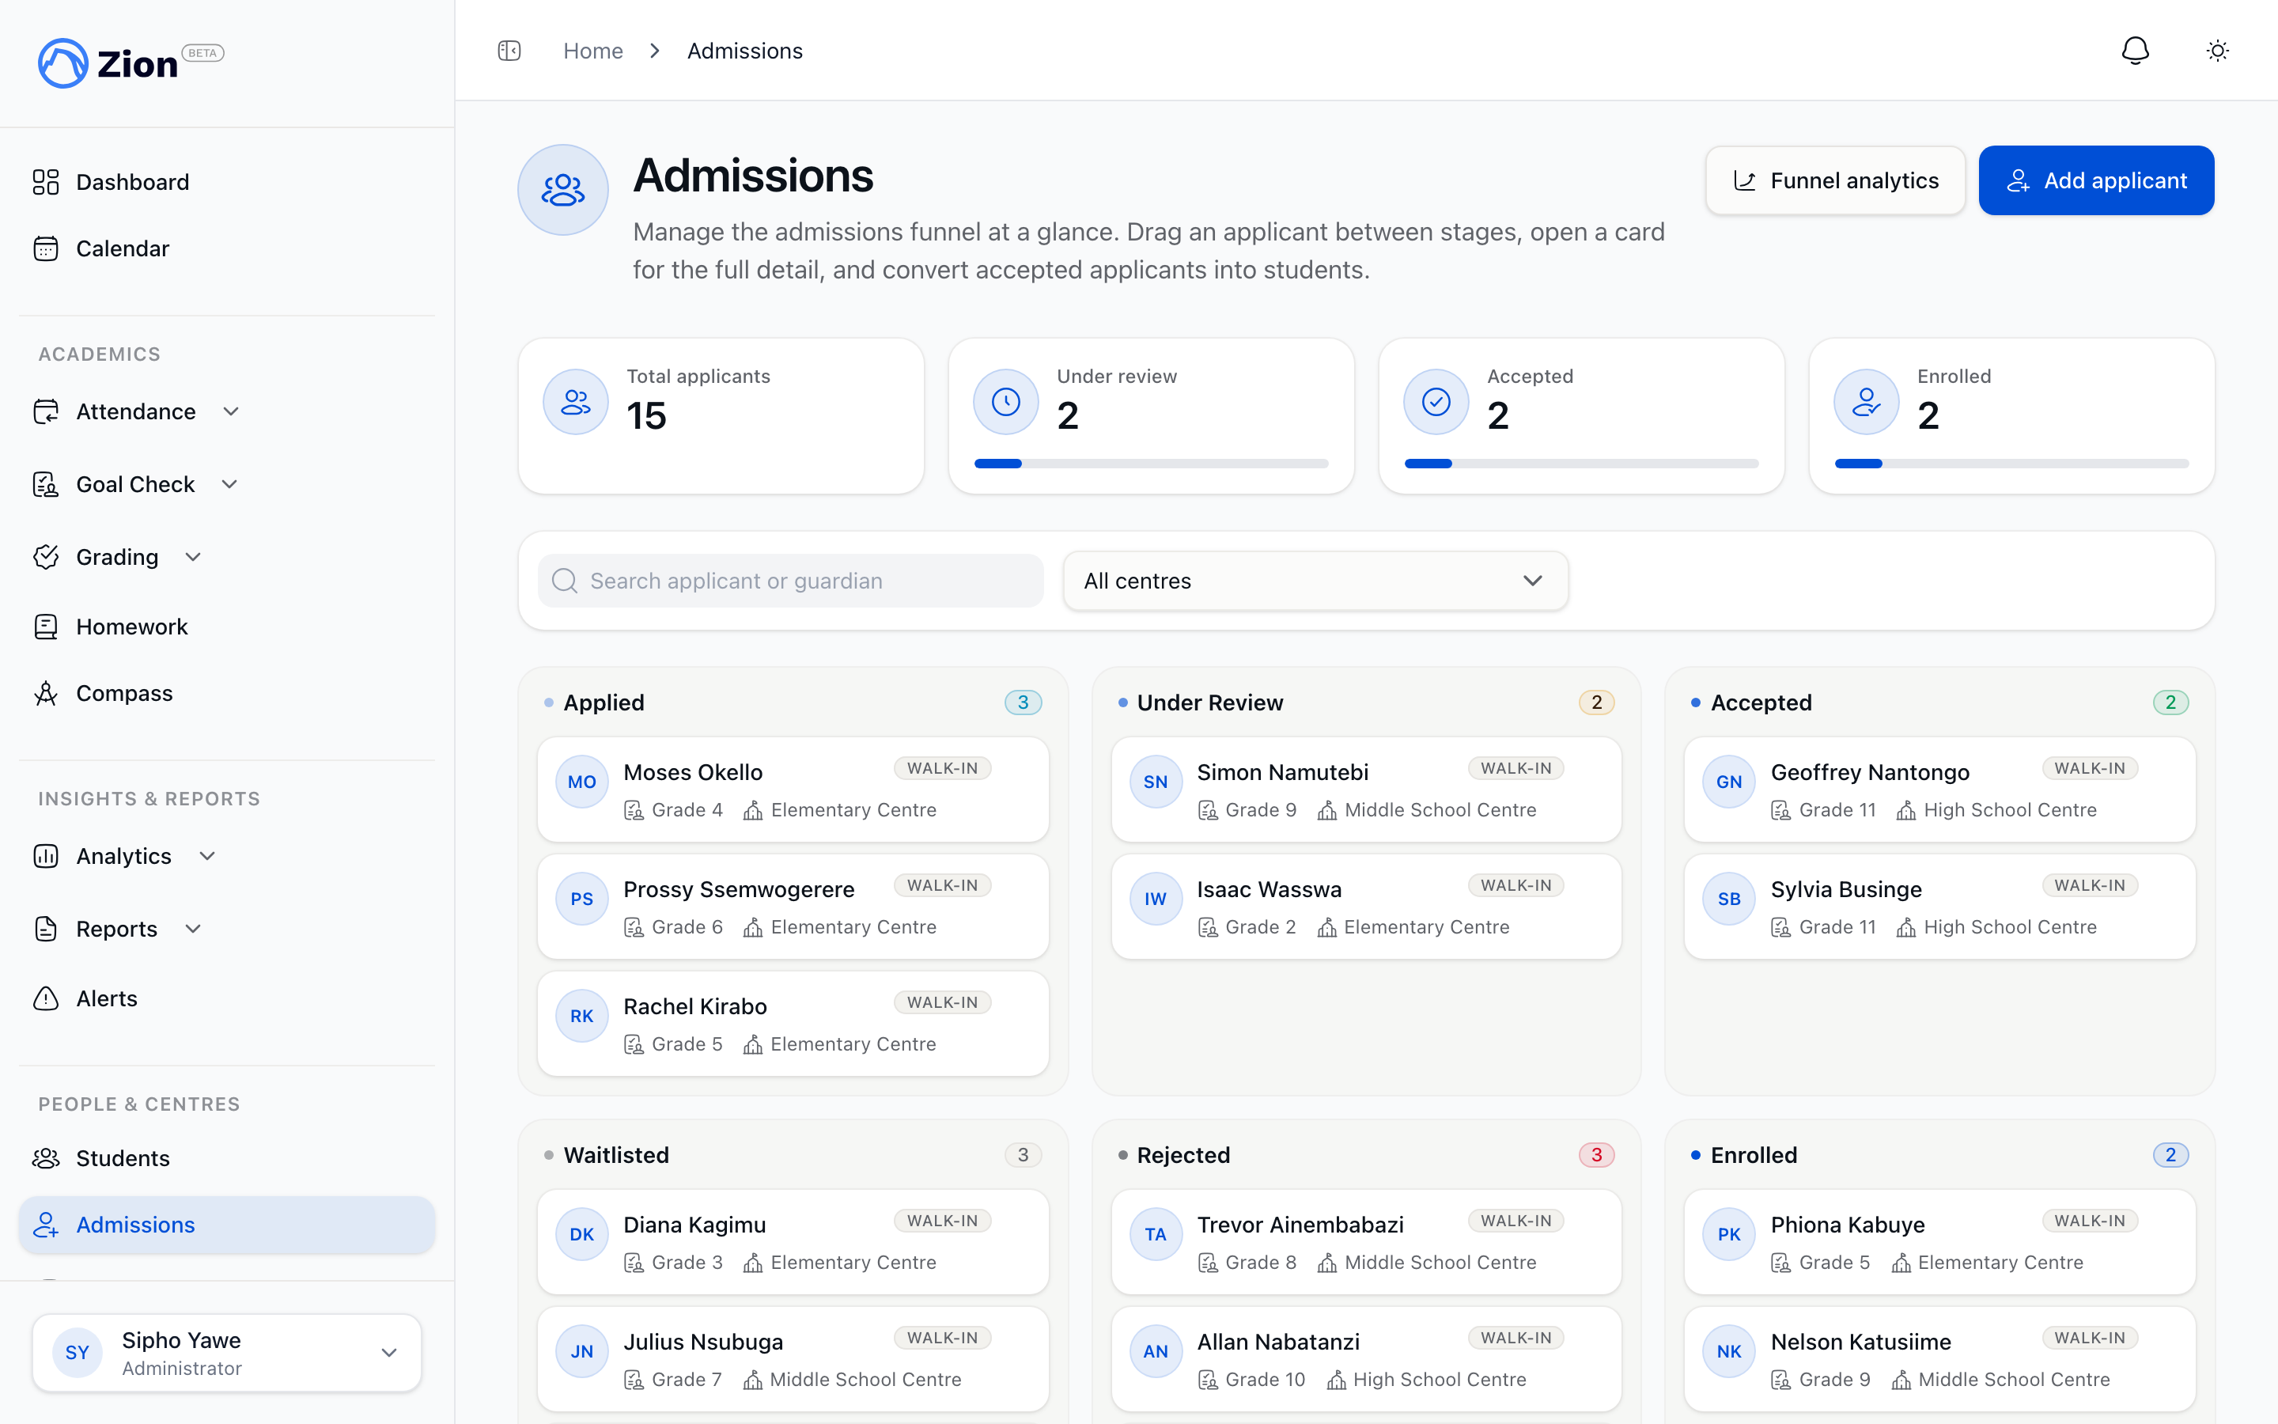Image resolution: width=2278 pixels, height=1424 pixels.
Task: Focus the Search applicant or guardian field
Action: [x=791, y=581]
